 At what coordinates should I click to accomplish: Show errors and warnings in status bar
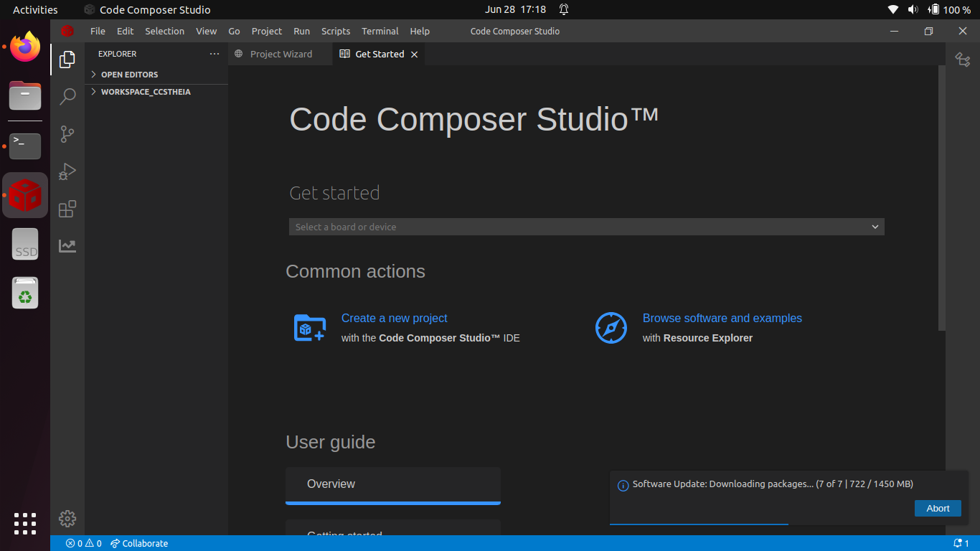pos(83,543)
